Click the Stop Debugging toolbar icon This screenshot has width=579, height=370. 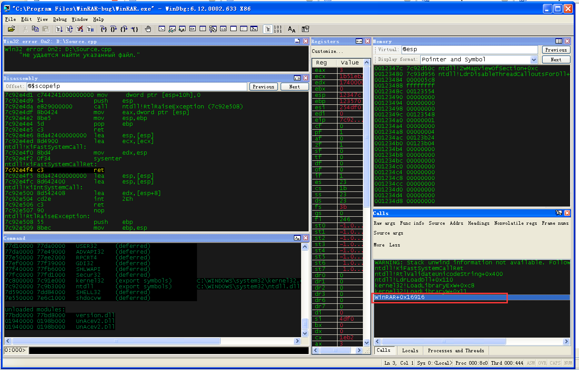tap(80, 29)
